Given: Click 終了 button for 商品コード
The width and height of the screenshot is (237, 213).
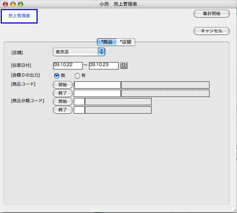Looking at the screenshot, I should click(x=63, y=93).
